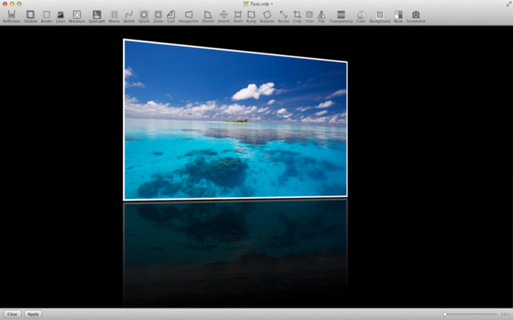Select the Crop tool
Viewport: 513px width, 320px height.
(297, 17)
